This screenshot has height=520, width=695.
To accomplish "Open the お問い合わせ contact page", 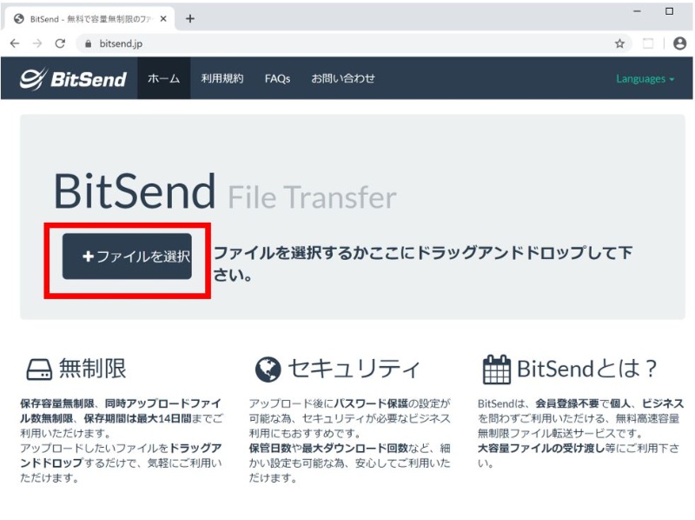I will 342,78.
